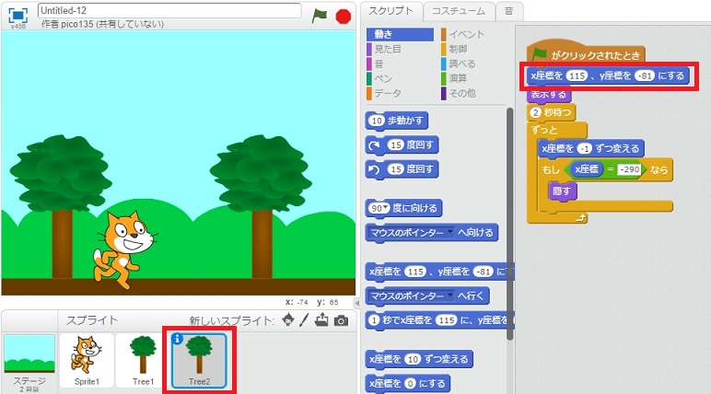Click the project title field Untitled-12
The width and height of the screenshot is (711, 394).
(169, 10)
